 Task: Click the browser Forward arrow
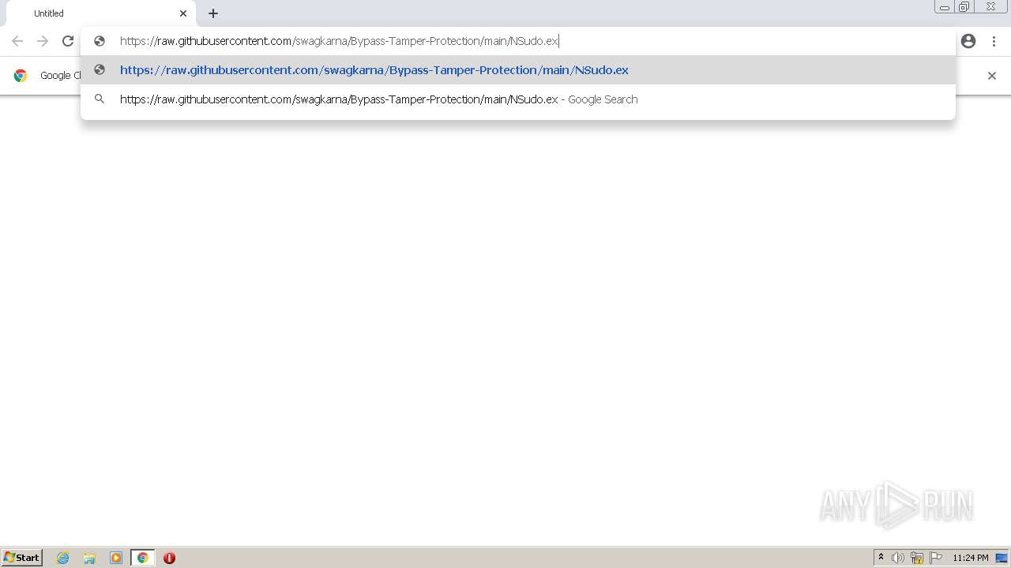pos(43,41)
